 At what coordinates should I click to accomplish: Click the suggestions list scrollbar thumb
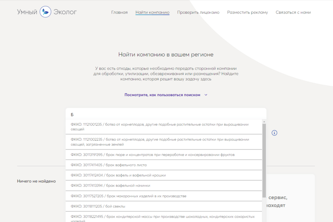tap(264, 160)
